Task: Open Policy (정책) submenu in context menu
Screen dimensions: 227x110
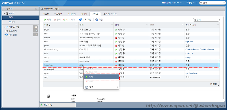Action: pos(101,87)
